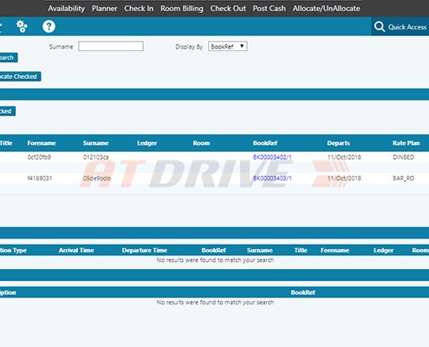Sort by Departs column header
The image size is (429, 347).
(x=338, y=143)
